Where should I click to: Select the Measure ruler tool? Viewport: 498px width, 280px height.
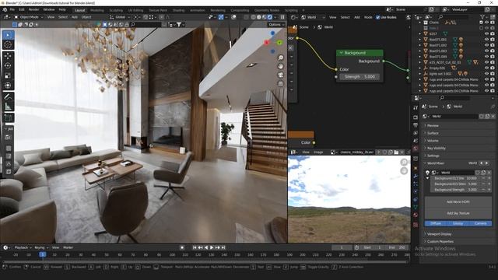tap(8, 107)
